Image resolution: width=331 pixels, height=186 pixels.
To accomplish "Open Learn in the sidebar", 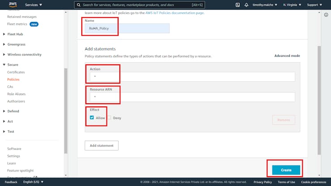I will pos(11,163).
